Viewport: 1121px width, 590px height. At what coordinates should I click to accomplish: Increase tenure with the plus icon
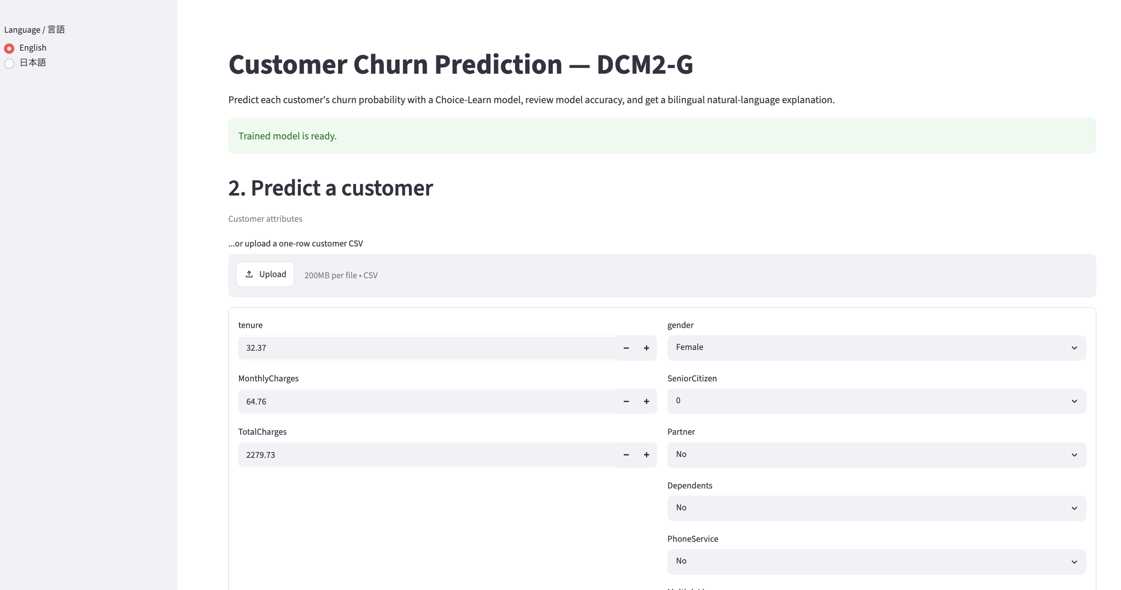[x=647, y=348]
